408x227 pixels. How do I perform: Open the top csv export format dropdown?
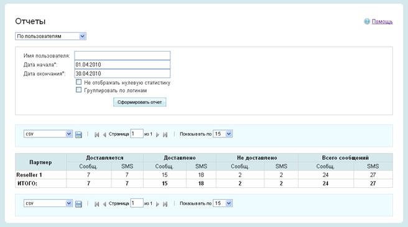point(48,134)
